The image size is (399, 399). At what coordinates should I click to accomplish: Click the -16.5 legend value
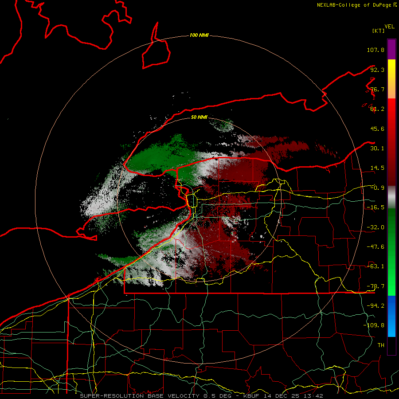coord(376,207)
